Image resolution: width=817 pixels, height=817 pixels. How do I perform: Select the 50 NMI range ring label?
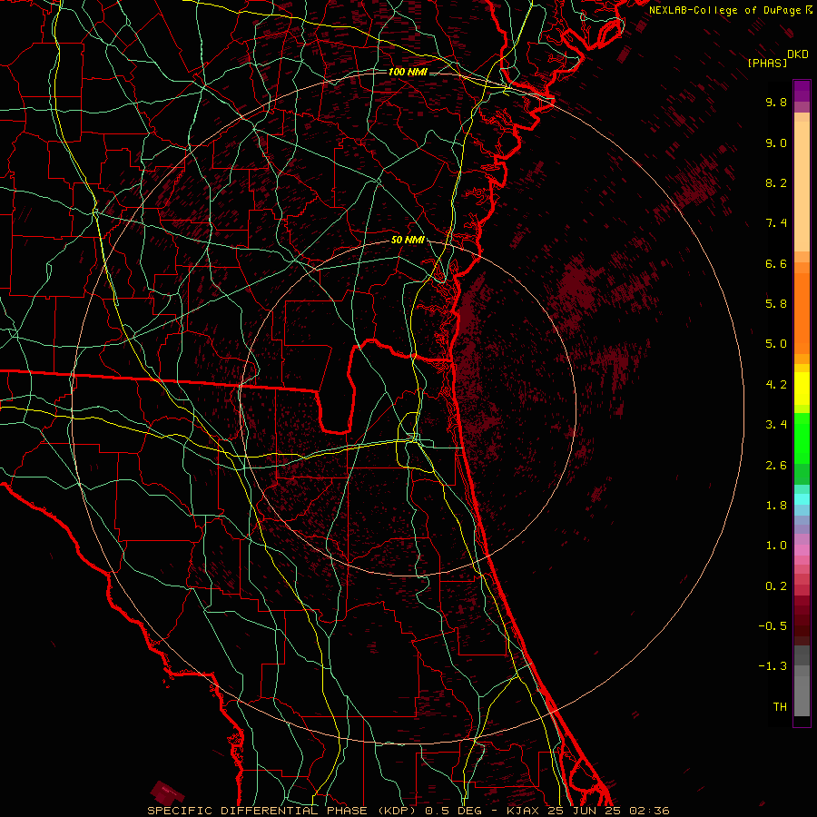point(408,240)
